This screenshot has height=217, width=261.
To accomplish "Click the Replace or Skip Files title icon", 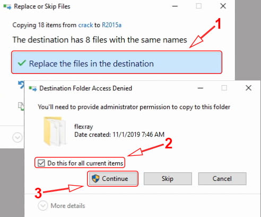I will point(7,7).
